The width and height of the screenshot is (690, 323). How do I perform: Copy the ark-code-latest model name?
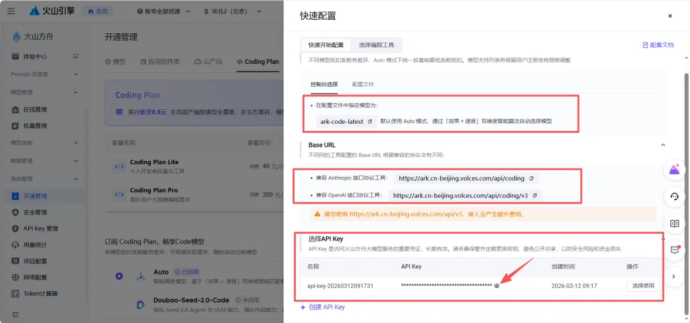point(370,121)
